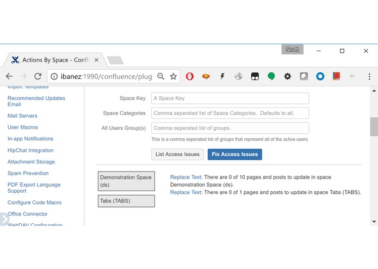Open the black gear extension icon

coord(287,76)
